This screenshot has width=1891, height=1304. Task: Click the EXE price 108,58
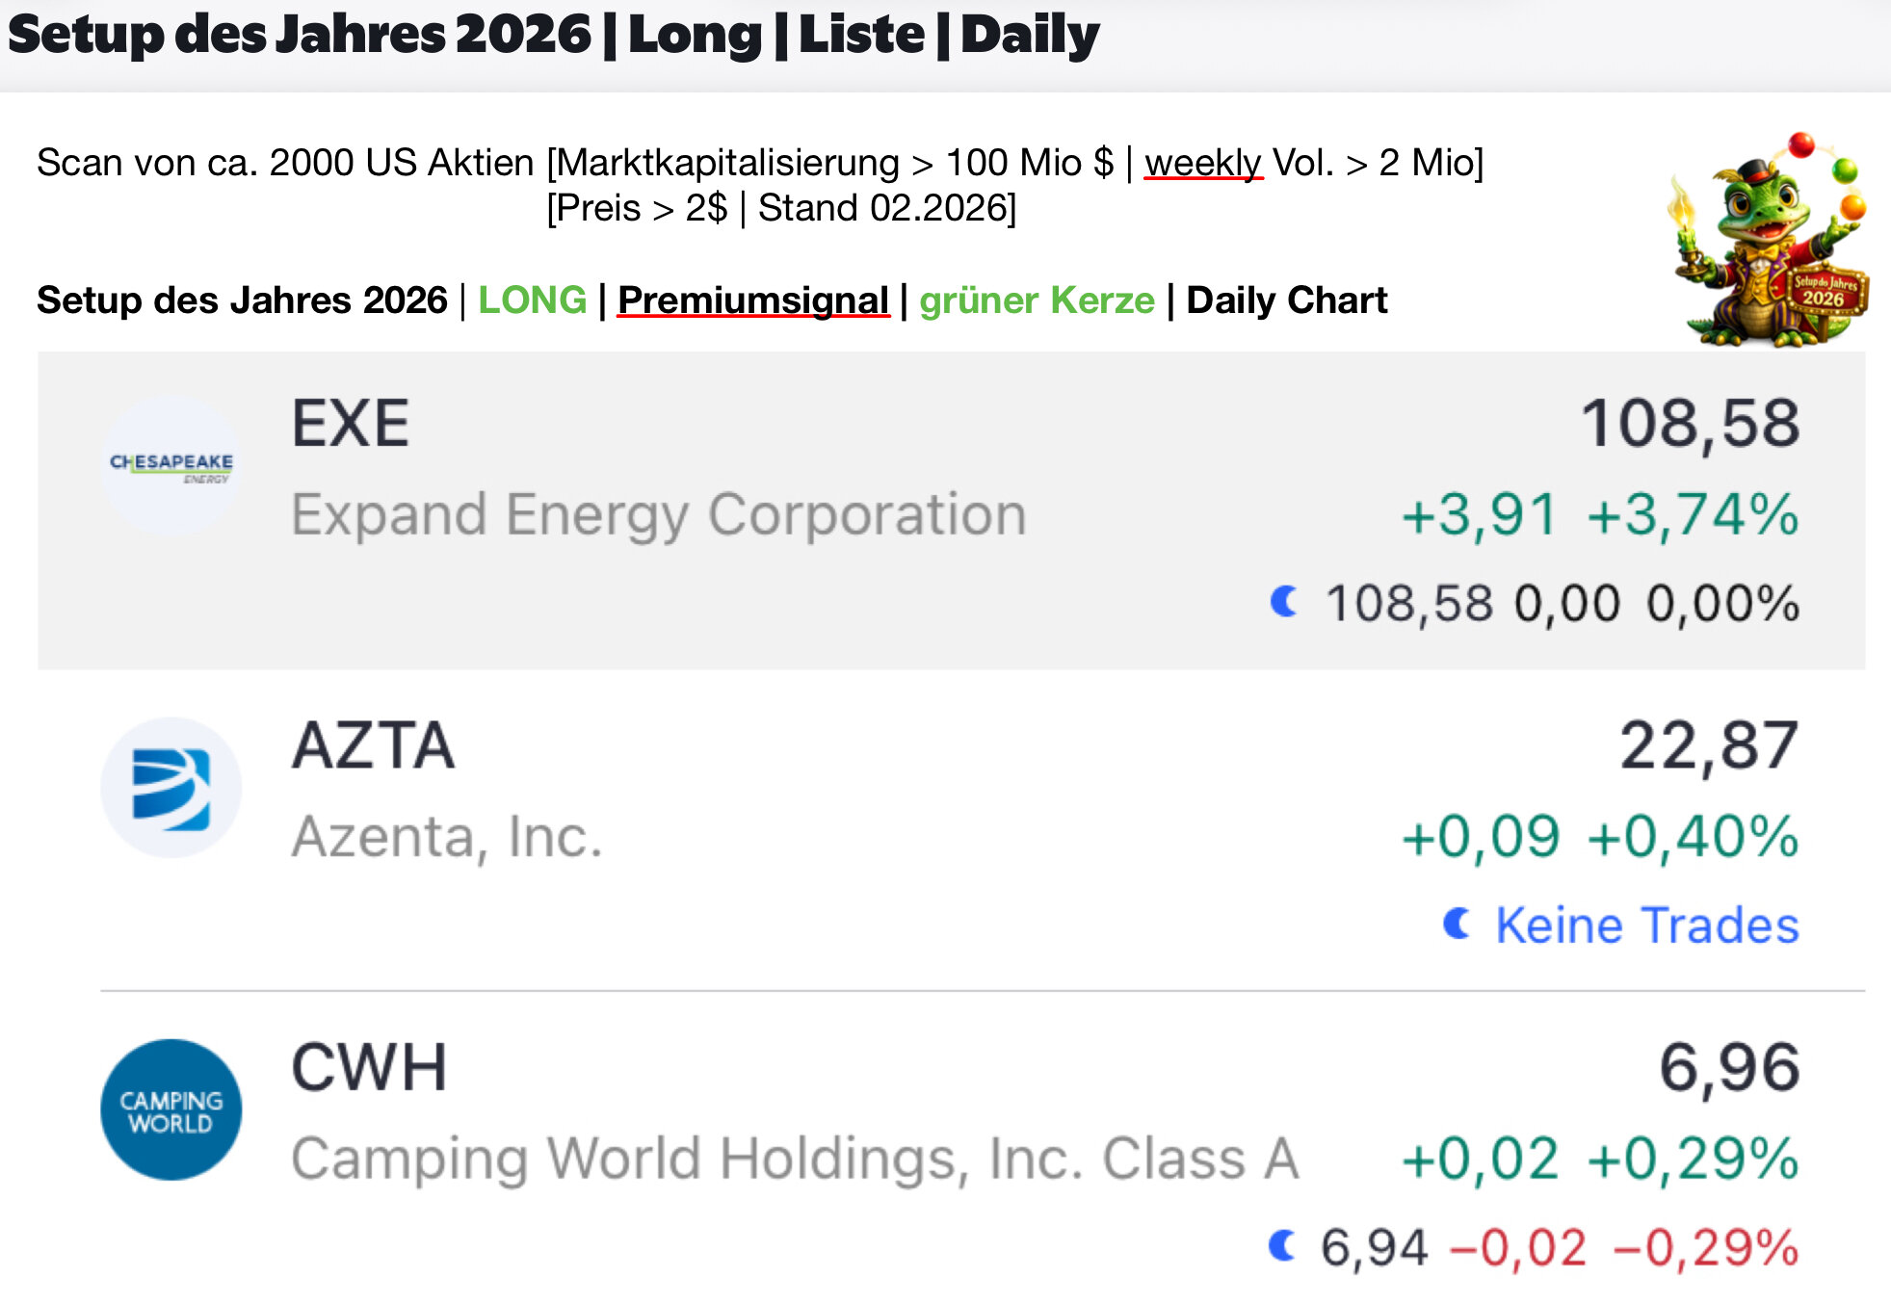[x=1690, y=424]
